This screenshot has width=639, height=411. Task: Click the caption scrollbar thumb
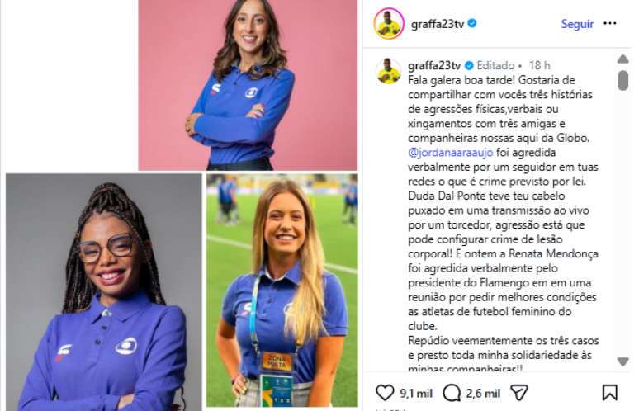tap(622, 80)
